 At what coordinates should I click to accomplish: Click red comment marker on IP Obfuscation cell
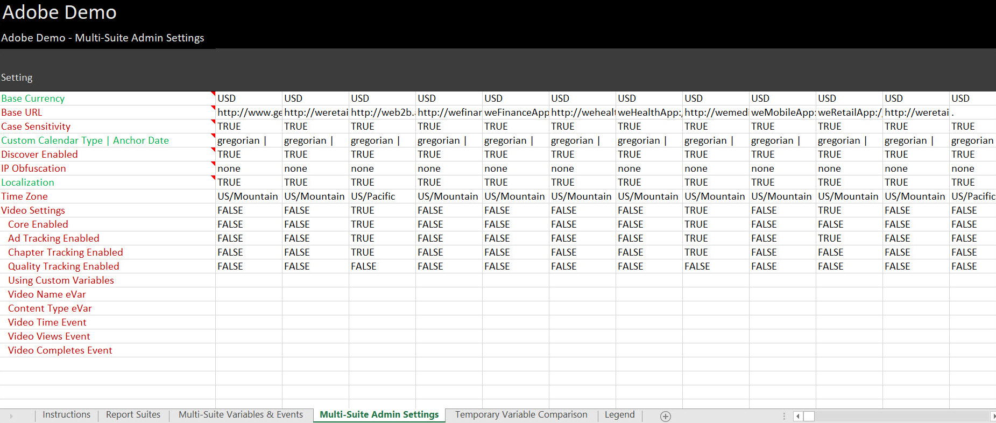pos(213,164)
